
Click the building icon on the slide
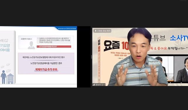[10, 79]
